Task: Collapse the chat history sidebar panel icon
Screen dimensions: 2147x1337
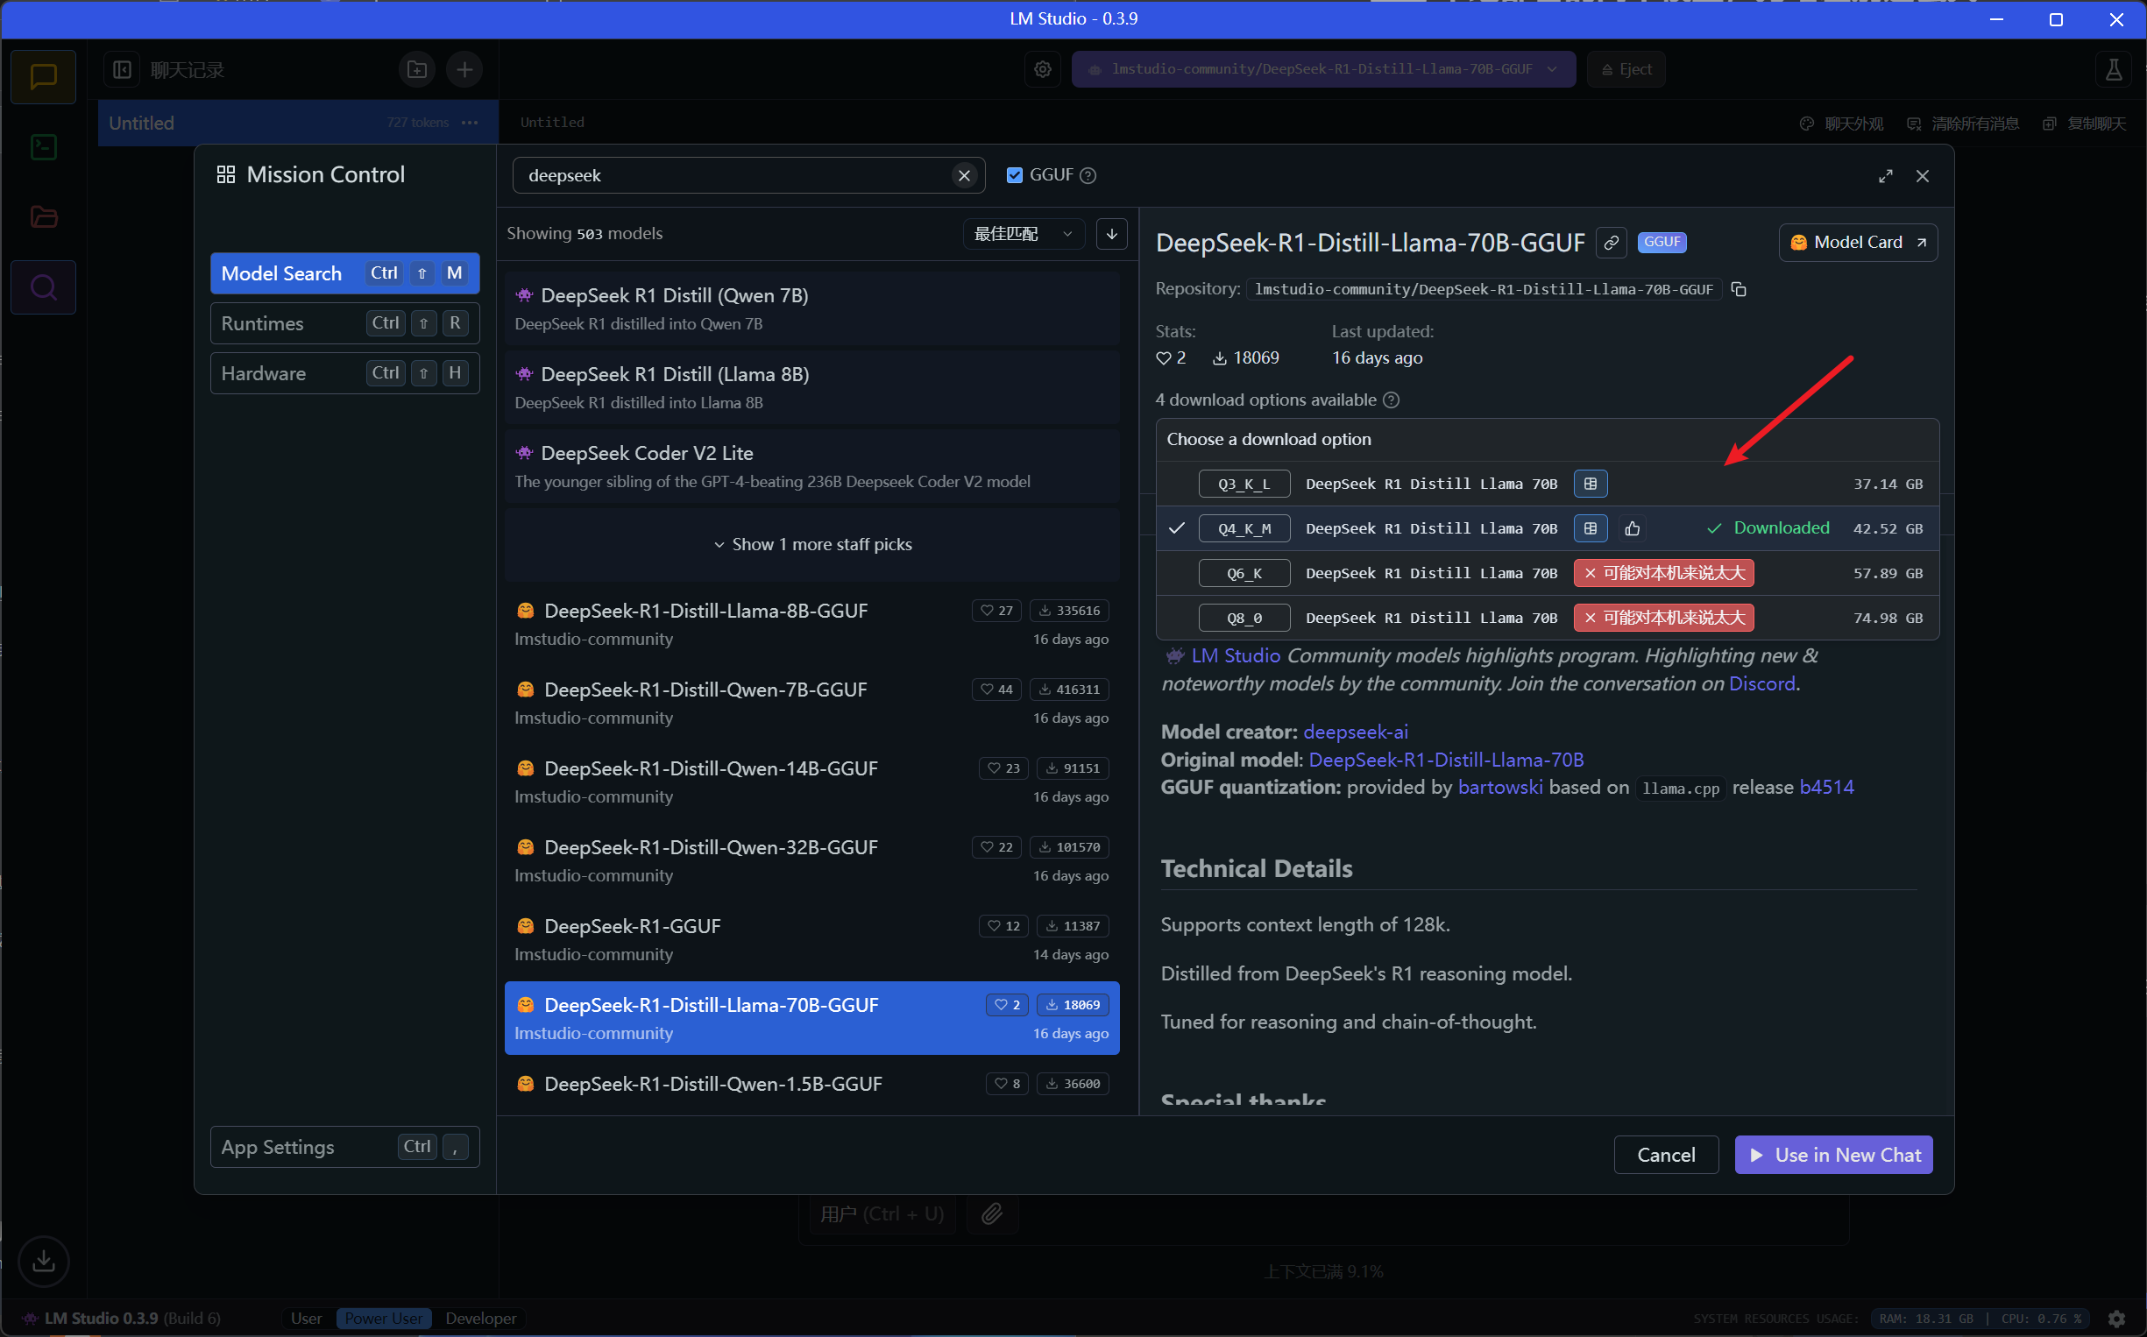Action: (x=122, y=70)
